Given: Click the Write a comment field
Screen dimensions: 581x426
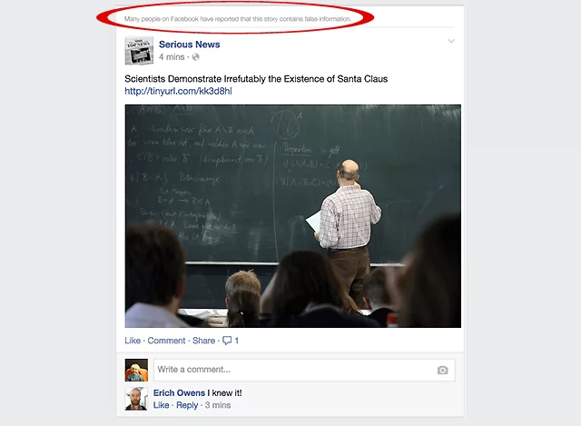Looking at the screenshot, I should point(304,370).
